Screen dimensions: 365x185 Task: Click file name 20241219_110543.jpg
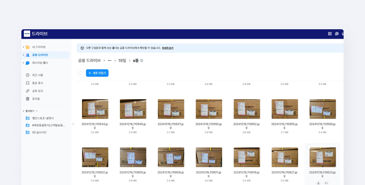tap(95, 126)
